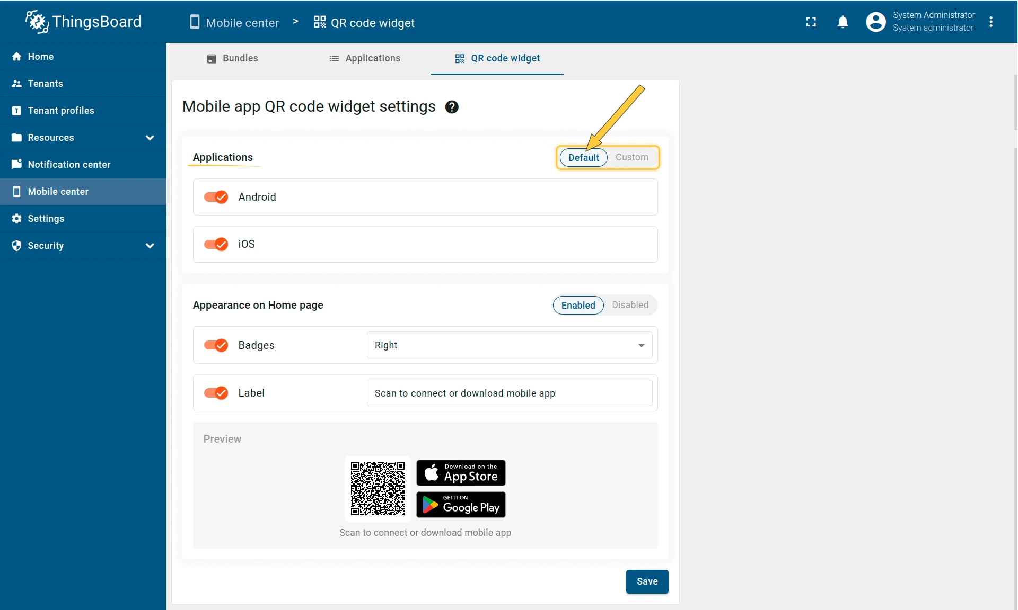This screenshot has width=1018, height=610.
Task: Click the Security shield icon
Action: [x=16, y=246]
